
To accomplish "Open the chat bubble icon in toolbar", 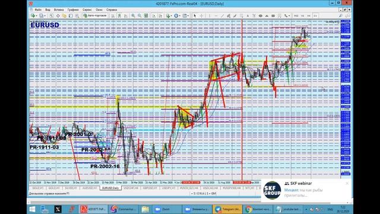I will point(347,16).
